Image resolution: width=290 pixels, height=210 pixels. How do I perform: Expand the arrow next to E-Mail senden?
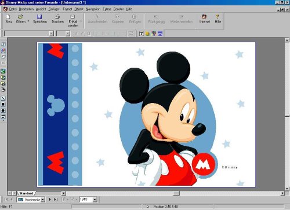(x=81, y=21)
